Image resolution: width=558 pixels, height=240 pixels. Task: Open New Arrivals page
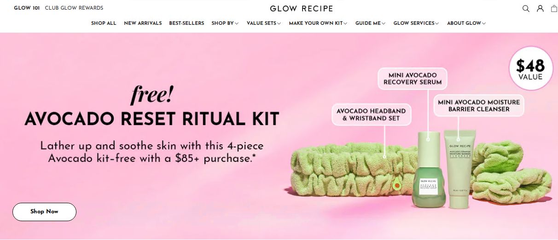[143, 23]
